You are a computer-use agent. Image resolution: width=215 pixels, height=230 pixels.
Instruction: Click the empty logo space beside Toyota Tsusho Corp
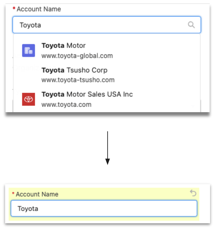tap(29, 75)
